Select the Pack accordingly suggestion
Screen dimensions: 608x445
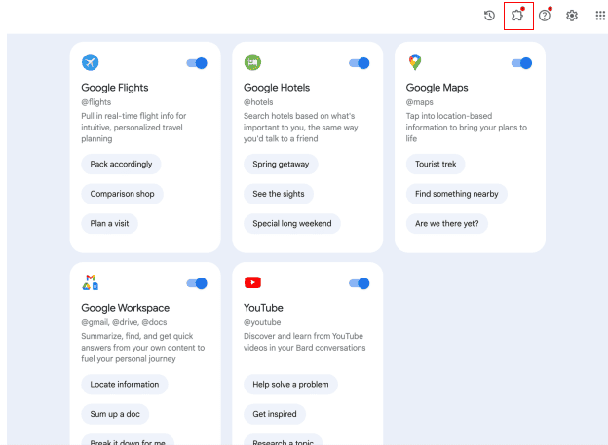coord(121,164)
